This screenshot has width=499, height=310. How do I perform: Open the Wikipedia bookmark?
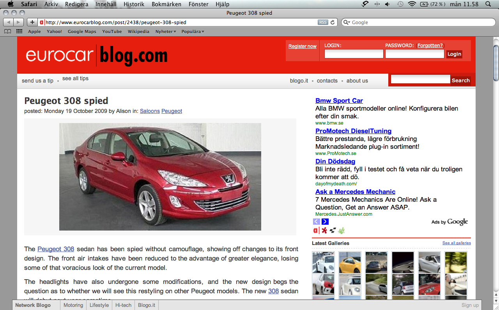(x=138, y=32)
